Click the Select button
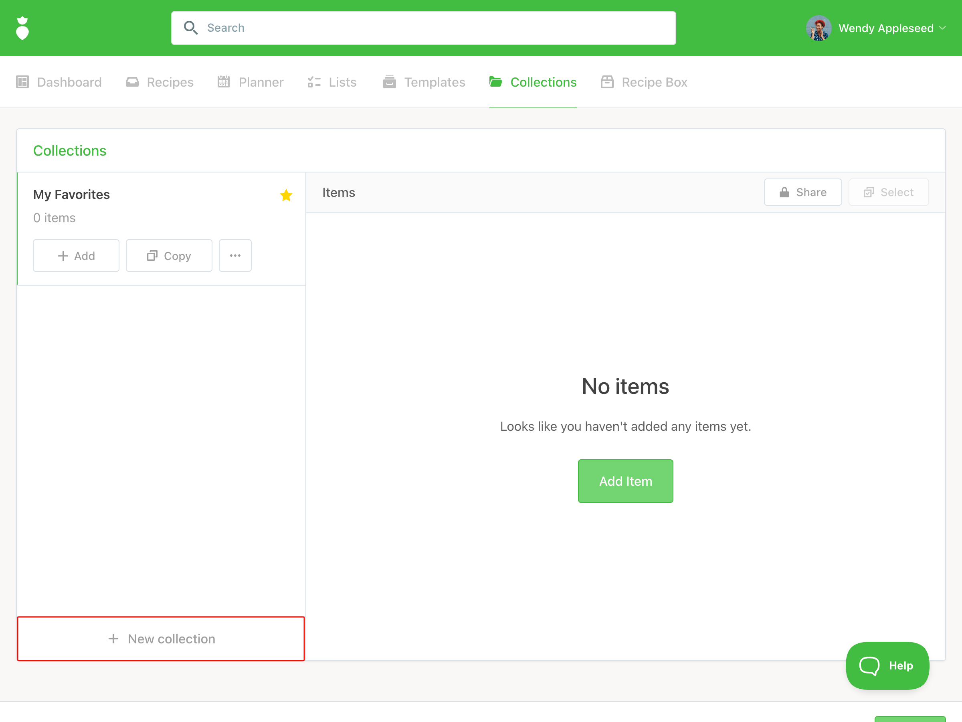Viewport: 962px width, 722px height. (888, 193)
